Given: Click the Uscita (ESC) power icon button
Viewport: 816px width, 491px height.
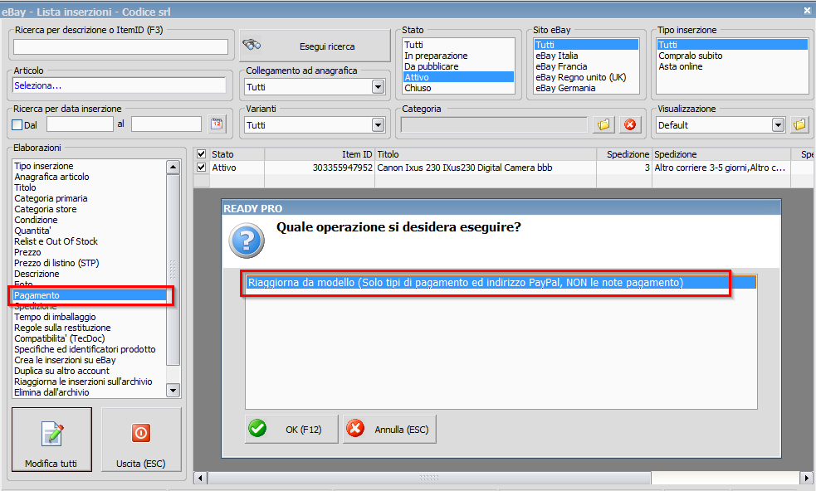Looking at the screenshot, I should 141,440.
